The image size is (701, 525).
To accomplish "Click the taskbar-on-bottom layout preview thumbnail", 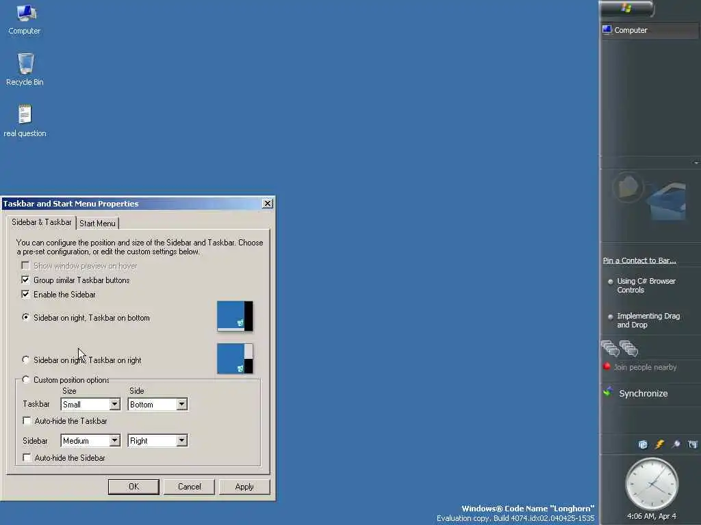I will point(235,316).
